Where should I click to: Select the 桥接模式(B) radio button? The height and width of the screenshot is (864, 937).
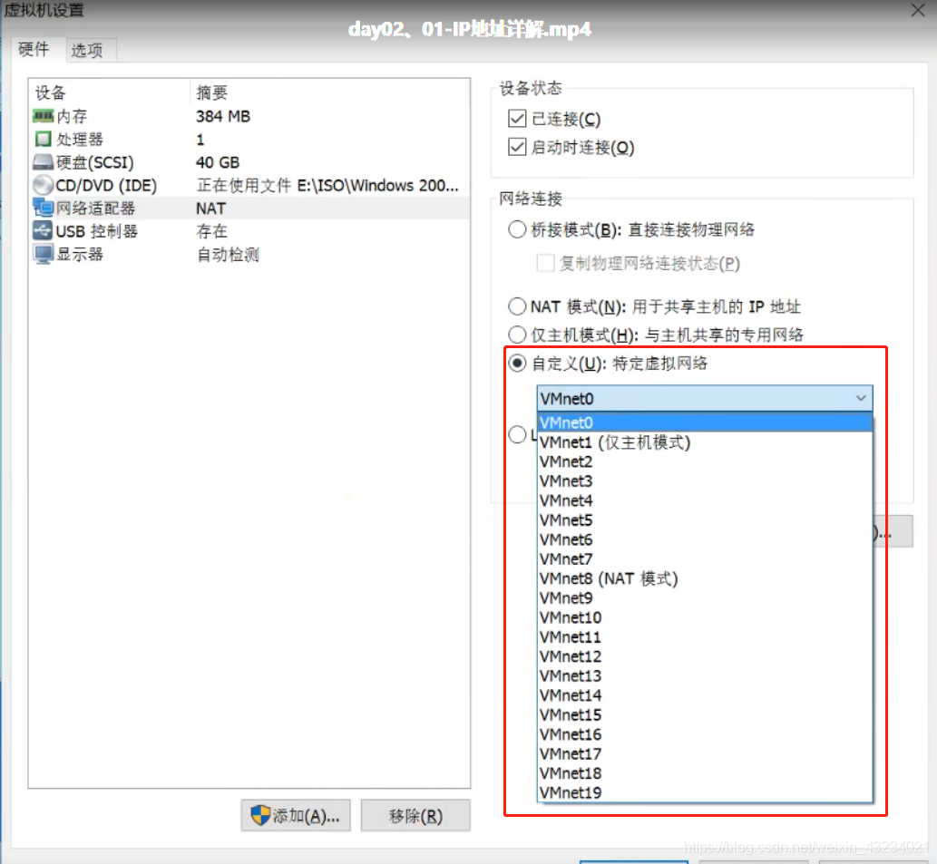pyautogui.click(x=518, y=229)
